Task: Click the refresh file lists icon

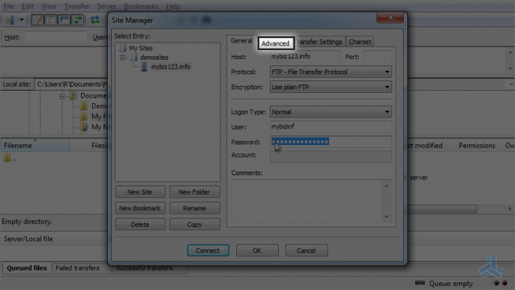Action: tap(95, 20)
